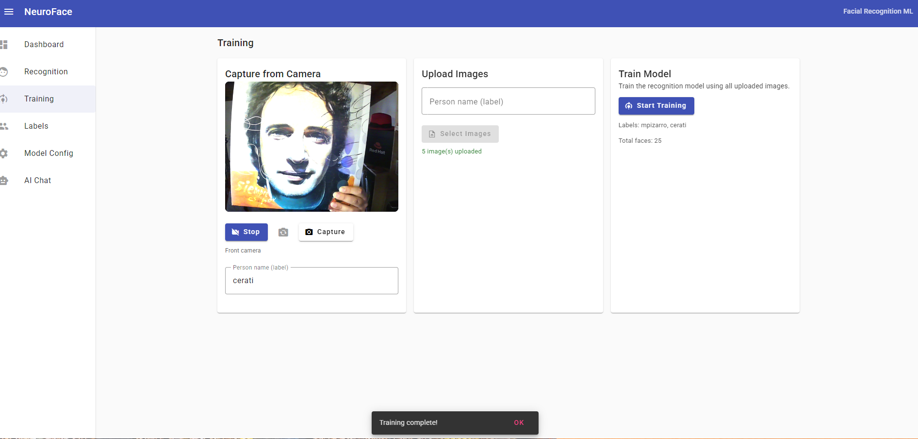Open AI Chat robot icon
The width and height of the screenshot is (918, 439).
5,180
